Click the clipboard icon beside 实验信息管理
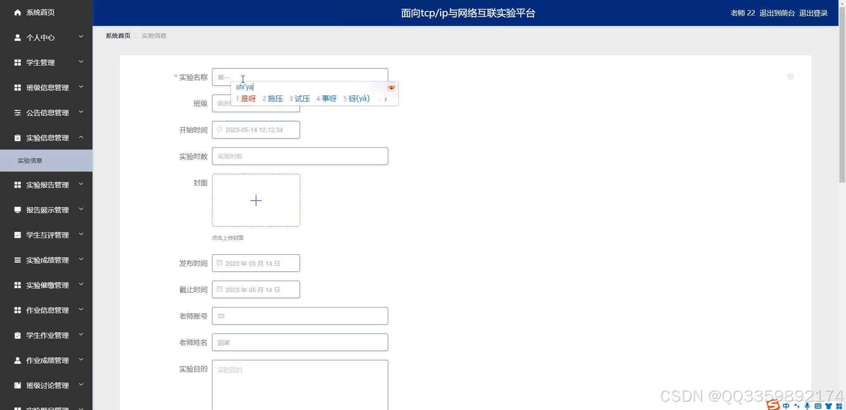Screen dimensions: 846x410 [18, 138]
